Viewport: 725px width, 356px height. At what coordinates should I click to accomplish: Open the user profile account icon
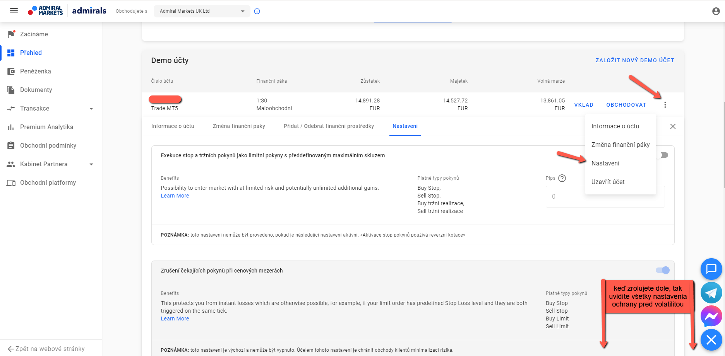pos(716,11)
